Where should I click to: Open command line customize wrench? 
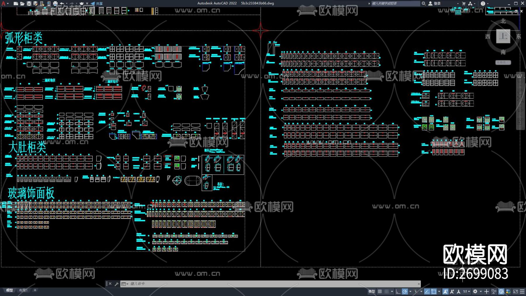[116, 284]
